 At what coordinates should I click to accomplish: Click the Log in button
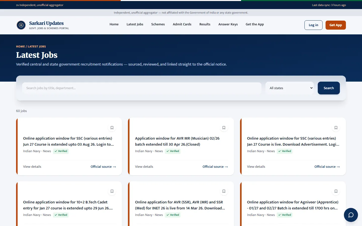pos(313,25)
